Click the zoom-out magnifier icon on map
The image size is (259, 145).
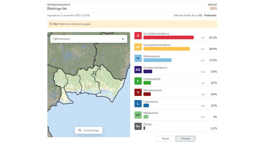click(x=80, y=130)
